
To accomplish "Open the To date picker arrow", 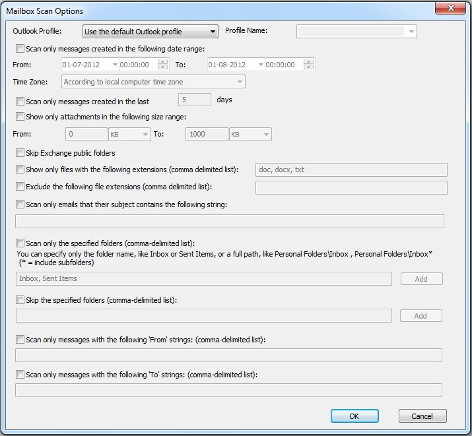I will coord(261,65).
